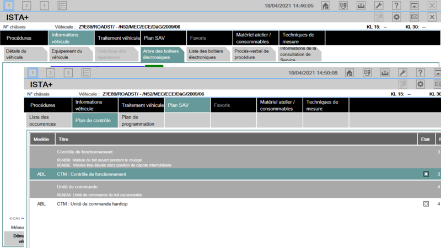Open Informations véhicule tab in back window
This screenshot has height=248, width=441.
[71, 38]
